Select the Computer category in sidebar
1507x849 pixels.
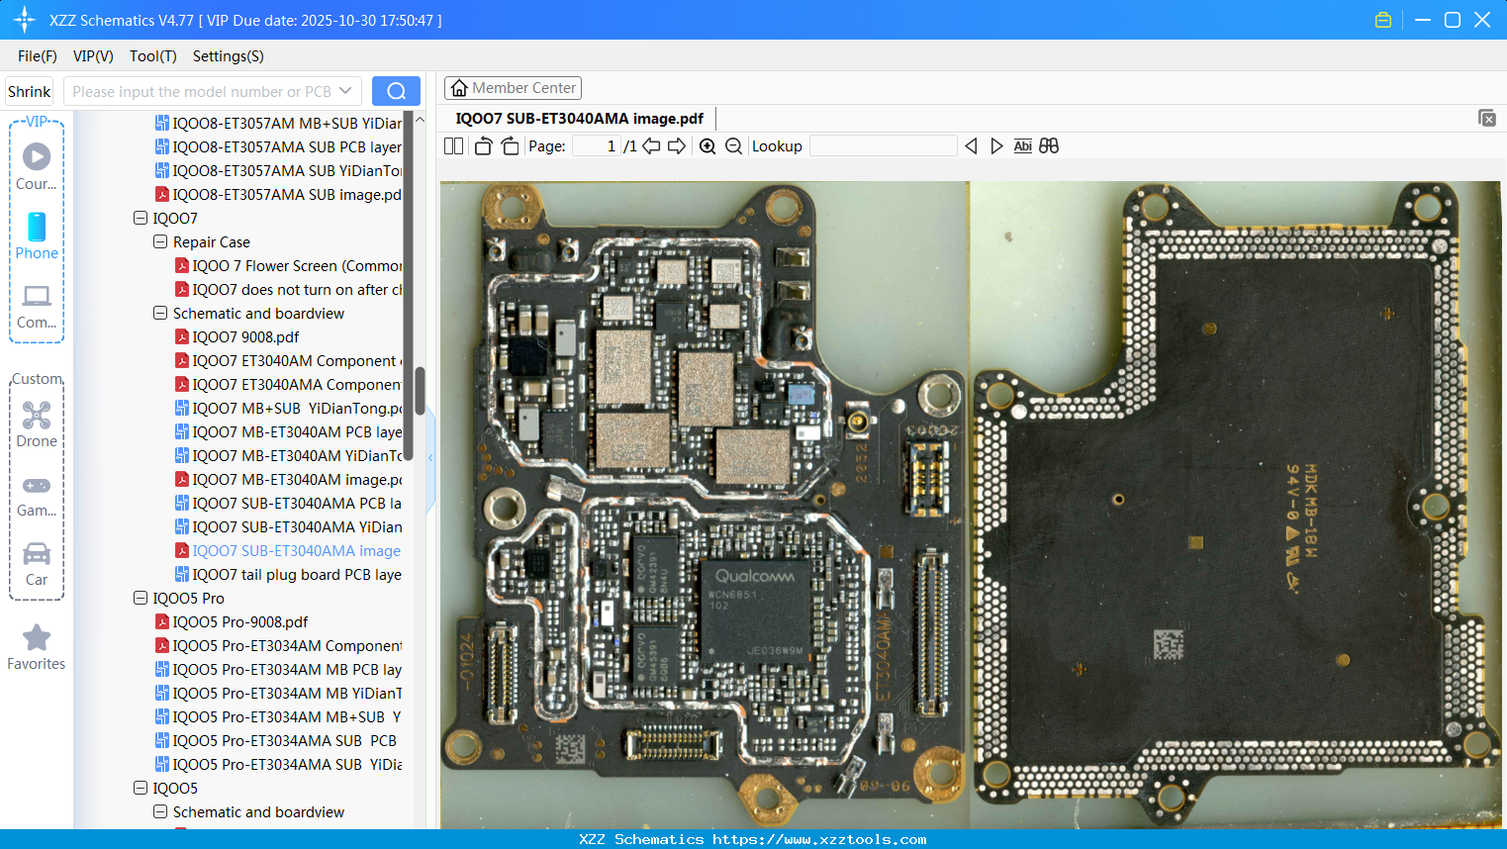click(x=37, y=306)
